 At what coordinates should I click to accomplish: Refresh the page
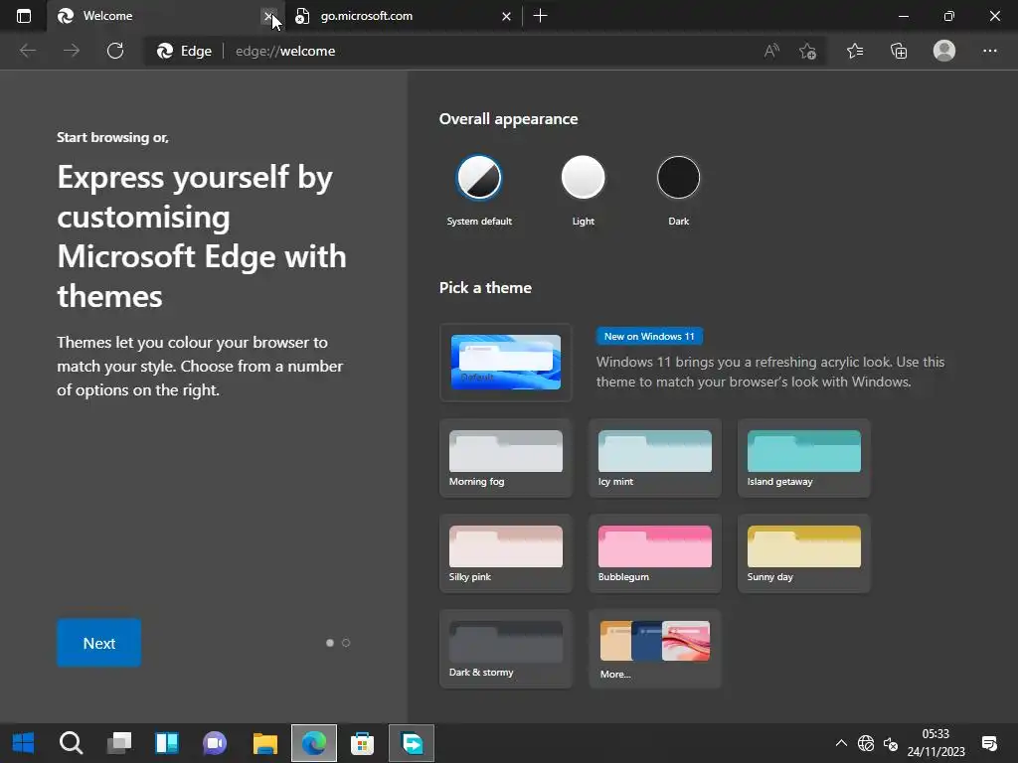click(x=115, y=51)
